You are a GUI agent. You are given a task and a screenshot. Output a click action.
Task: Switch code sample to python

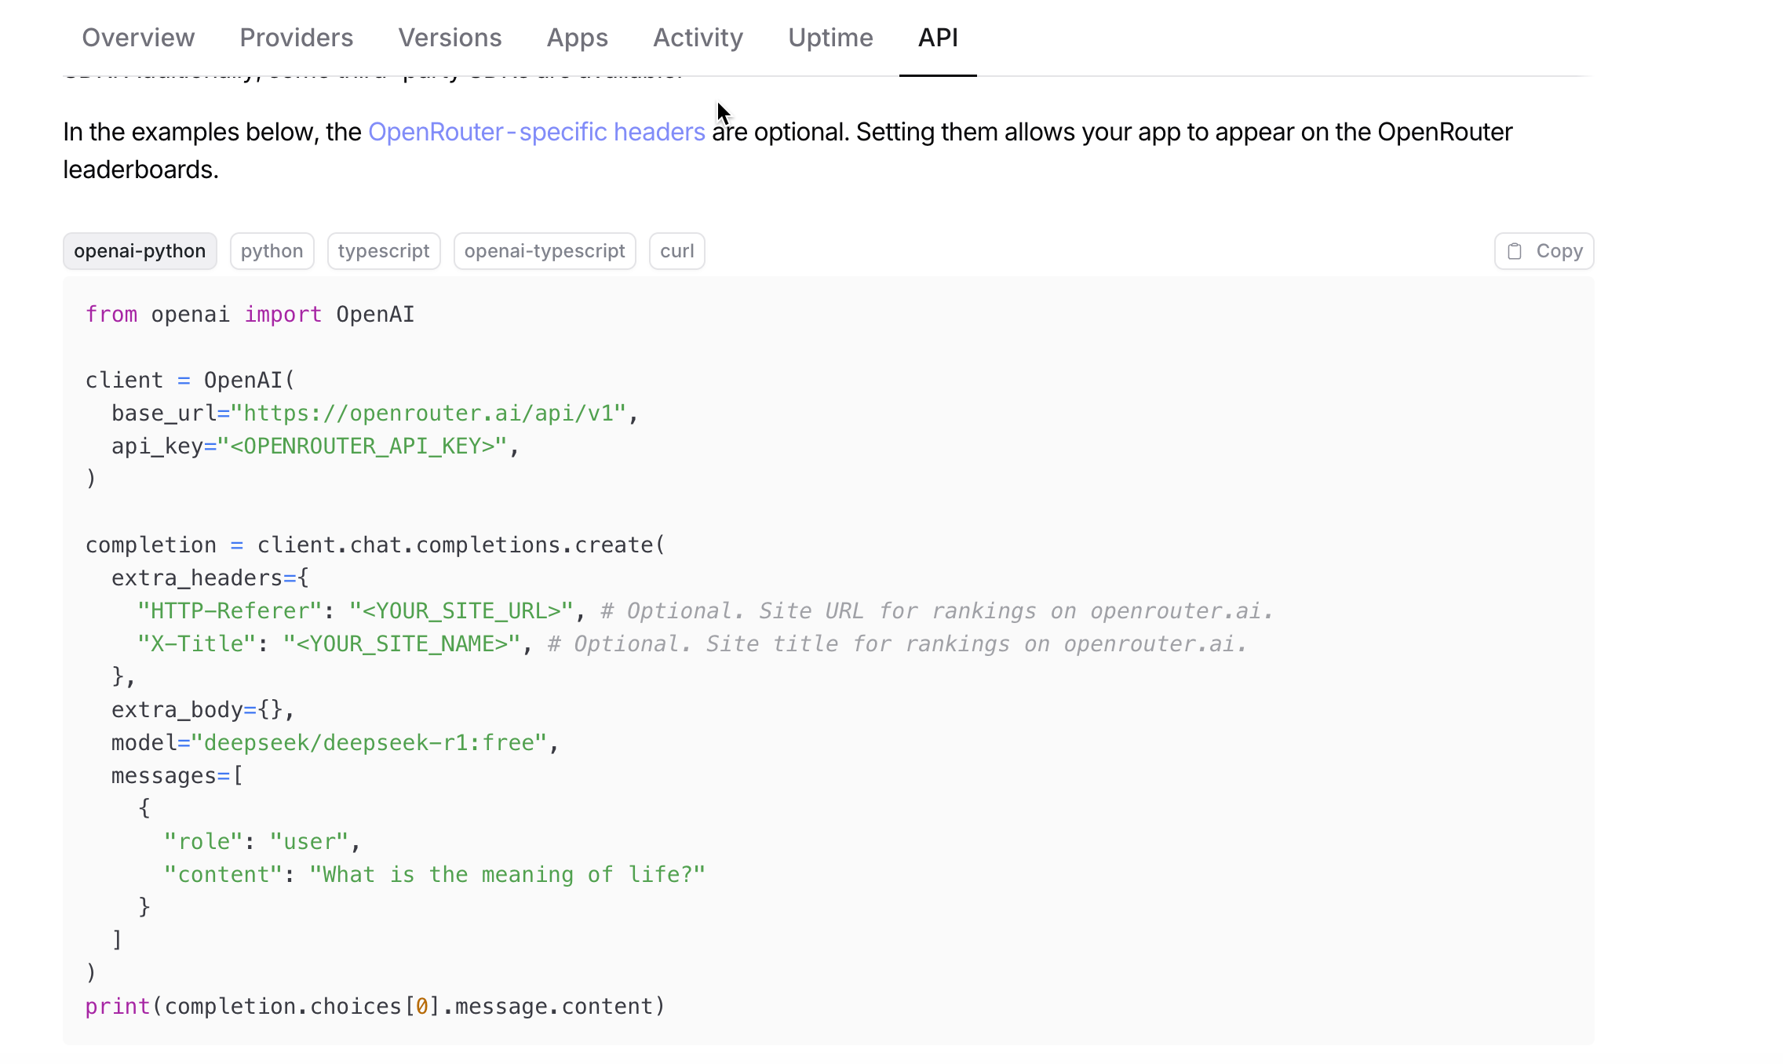click(x=272, y=251)
